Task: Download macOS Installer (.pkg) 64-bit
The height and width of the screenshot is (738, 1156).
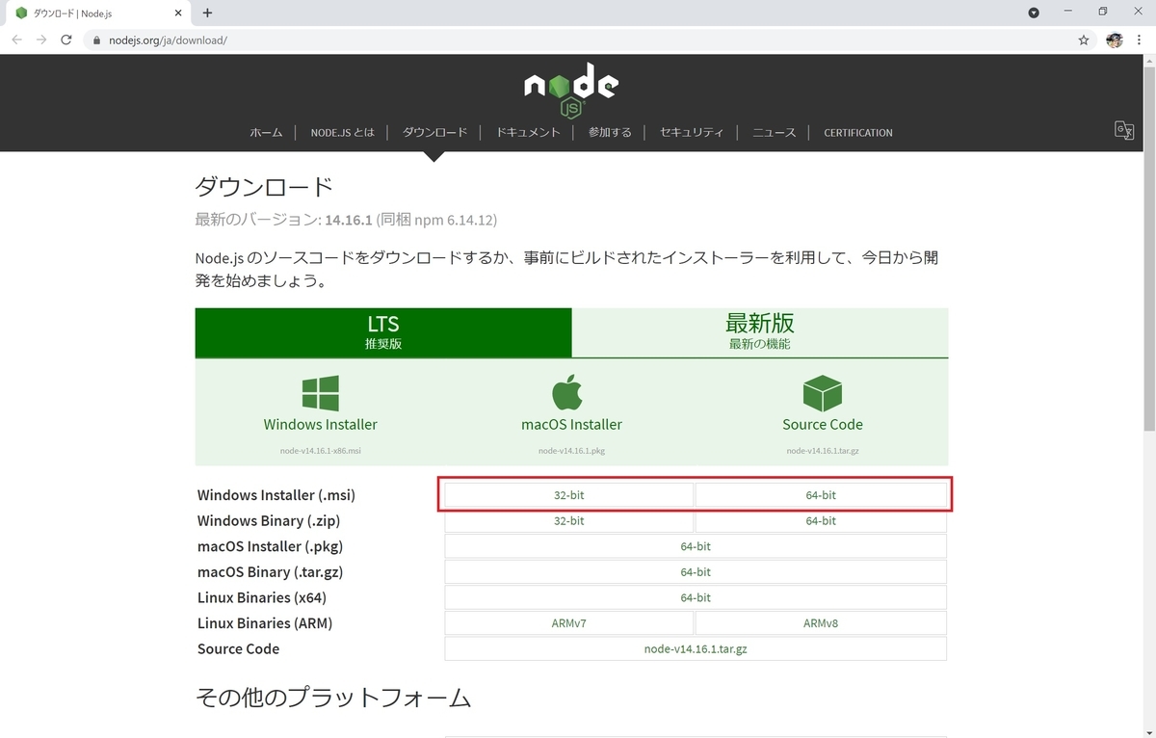Action: (696, 546)
